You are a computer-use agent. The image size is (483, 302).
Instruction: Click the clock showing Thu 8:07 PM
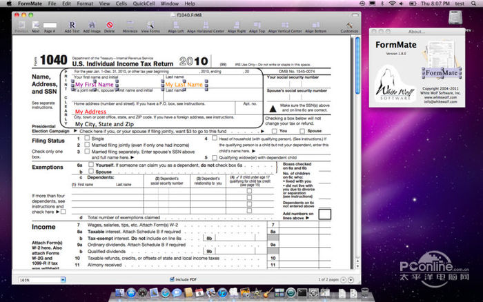click(435, 3)
